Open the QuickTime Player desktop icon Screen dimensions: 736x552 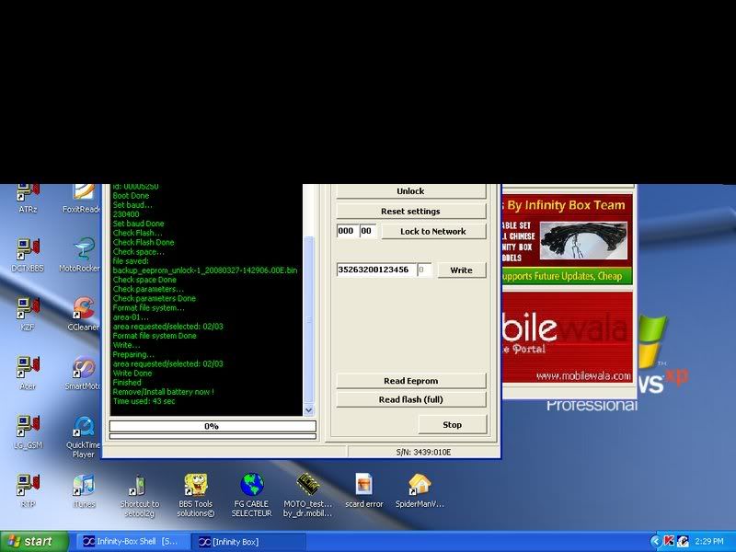[x=83, y=437]
